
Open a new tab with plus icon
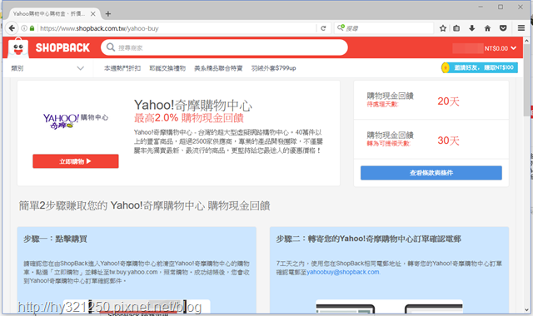tap(108, 14)
